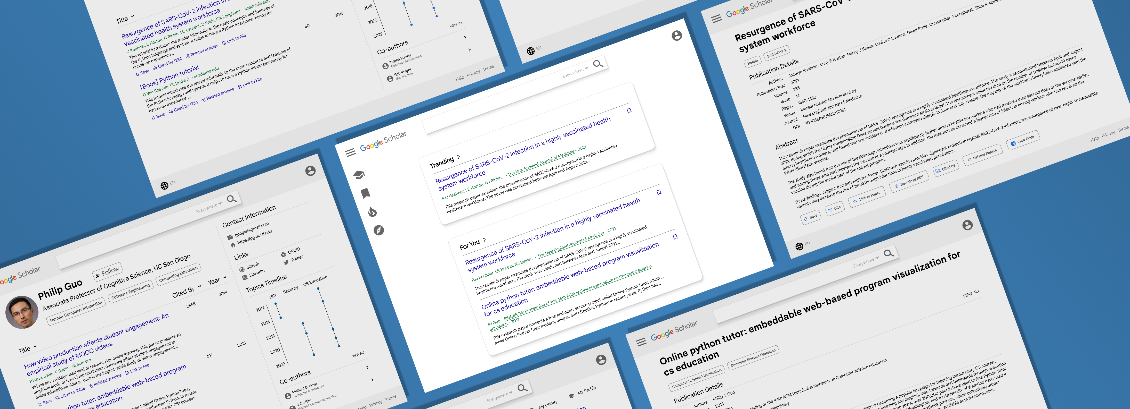Image resolution: width=1130 pixels, height=409 pixels.
Task: Click the EN globe icon below the SARS-CoV-2 paper details
Action: pos(799,246)
